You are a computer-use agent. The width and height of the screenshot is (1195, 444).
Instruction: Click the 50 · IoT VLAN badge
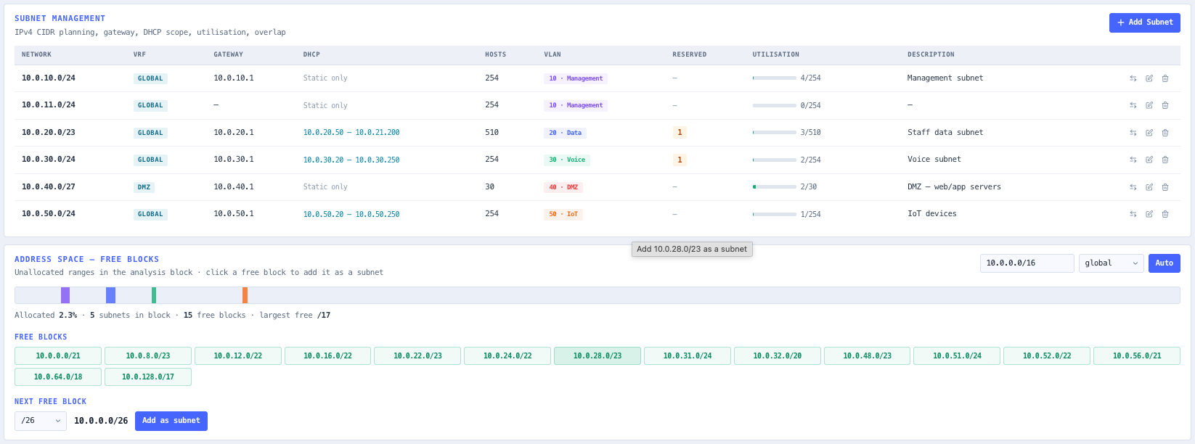pyautogui.click(x=563, y=214)
